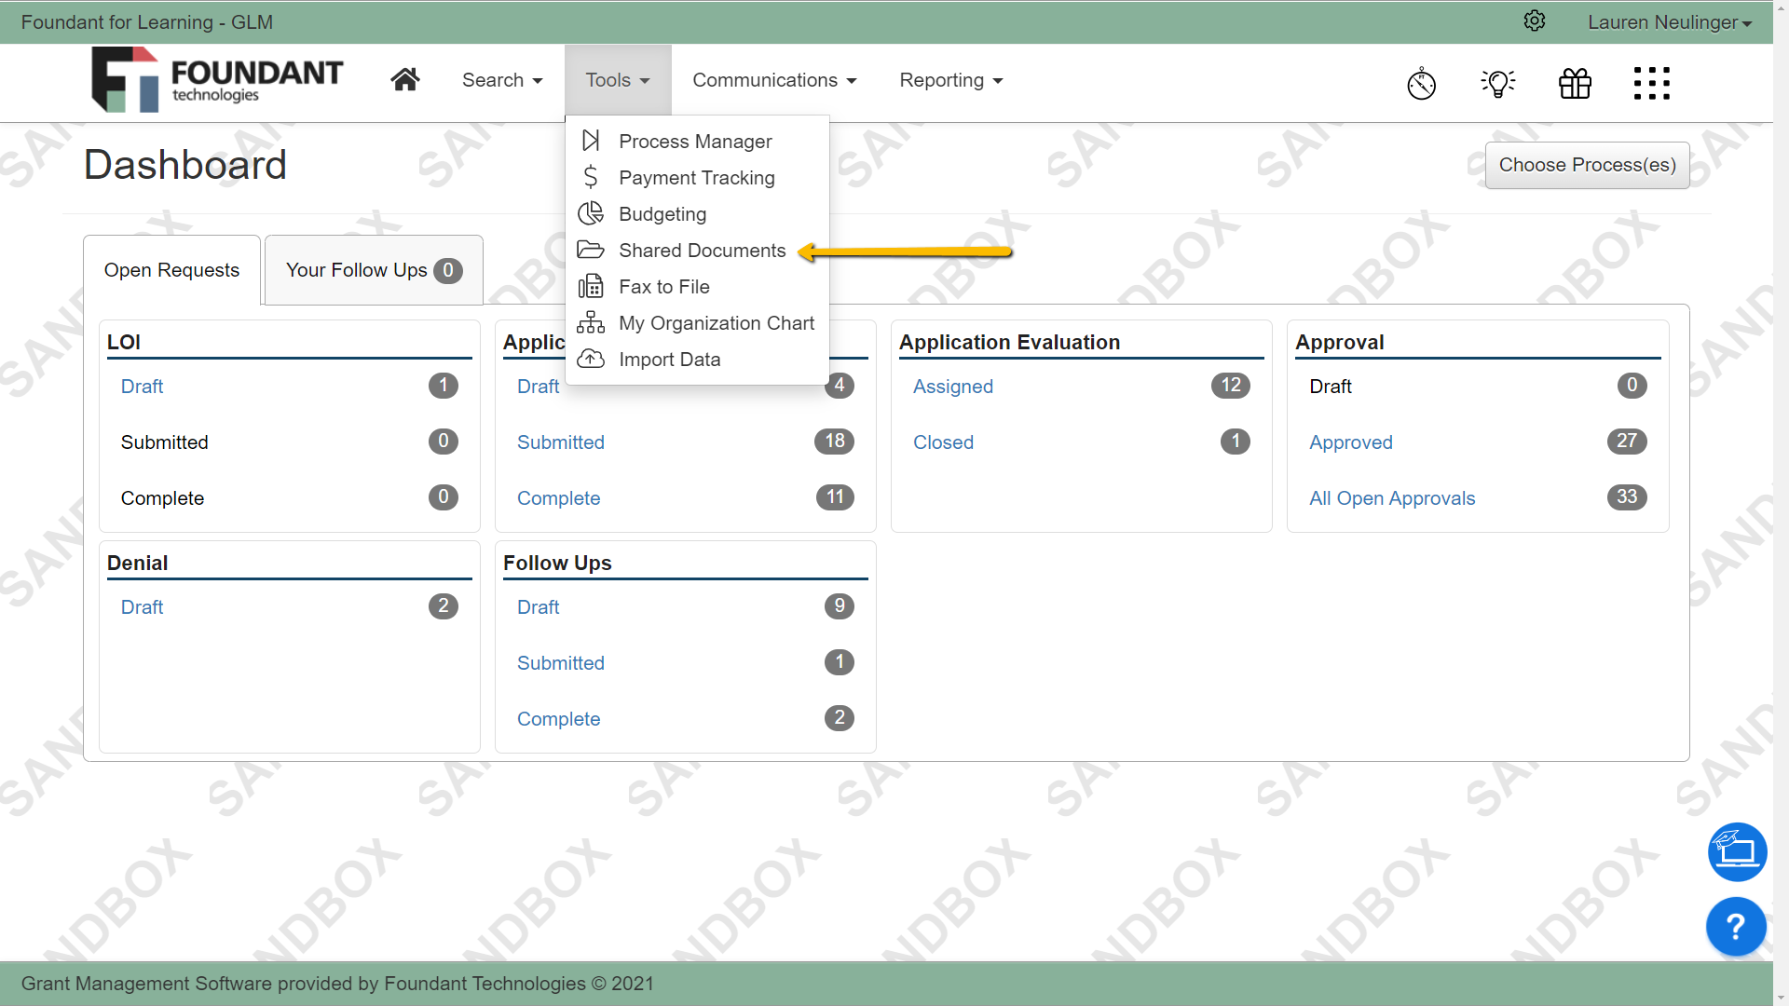Open the Communications menu
The image size is (1789, 1006).
pyautogui.click(x=772, y=80)
